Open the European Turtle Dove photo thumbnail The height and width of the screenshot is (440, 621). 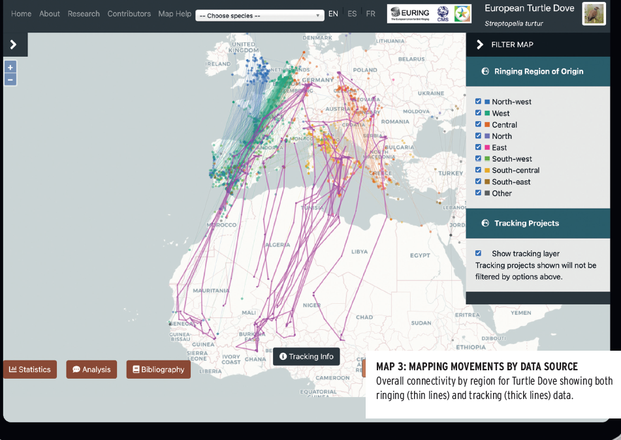pyautogui.click(x=594, y=14)
